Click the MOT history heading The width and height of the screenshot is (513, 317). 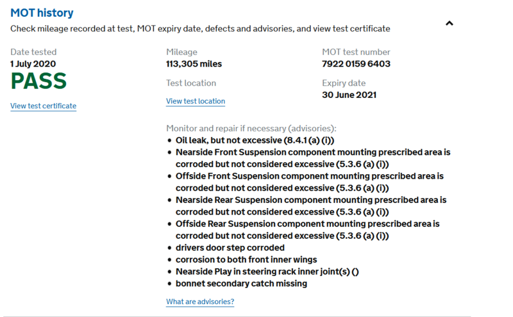42,13
